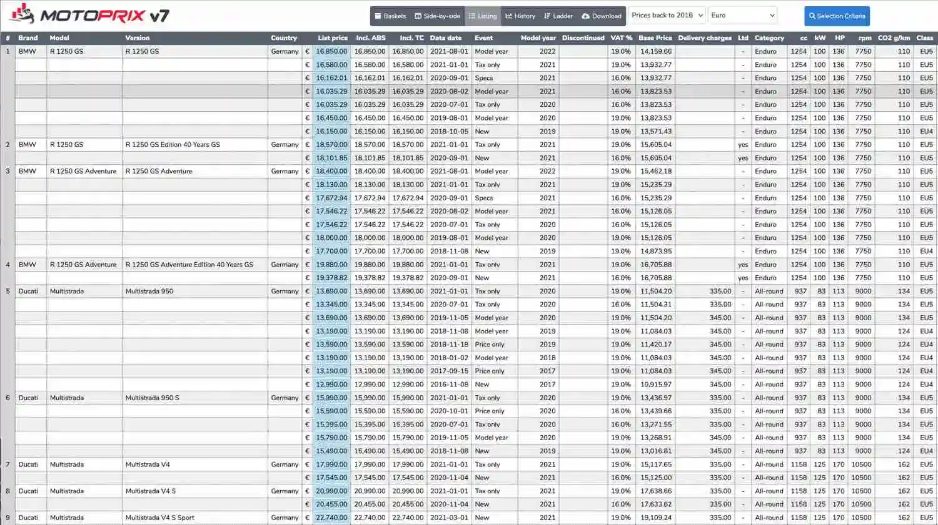Click the rpm column header

pyautogui.click(x=865, y=38)
